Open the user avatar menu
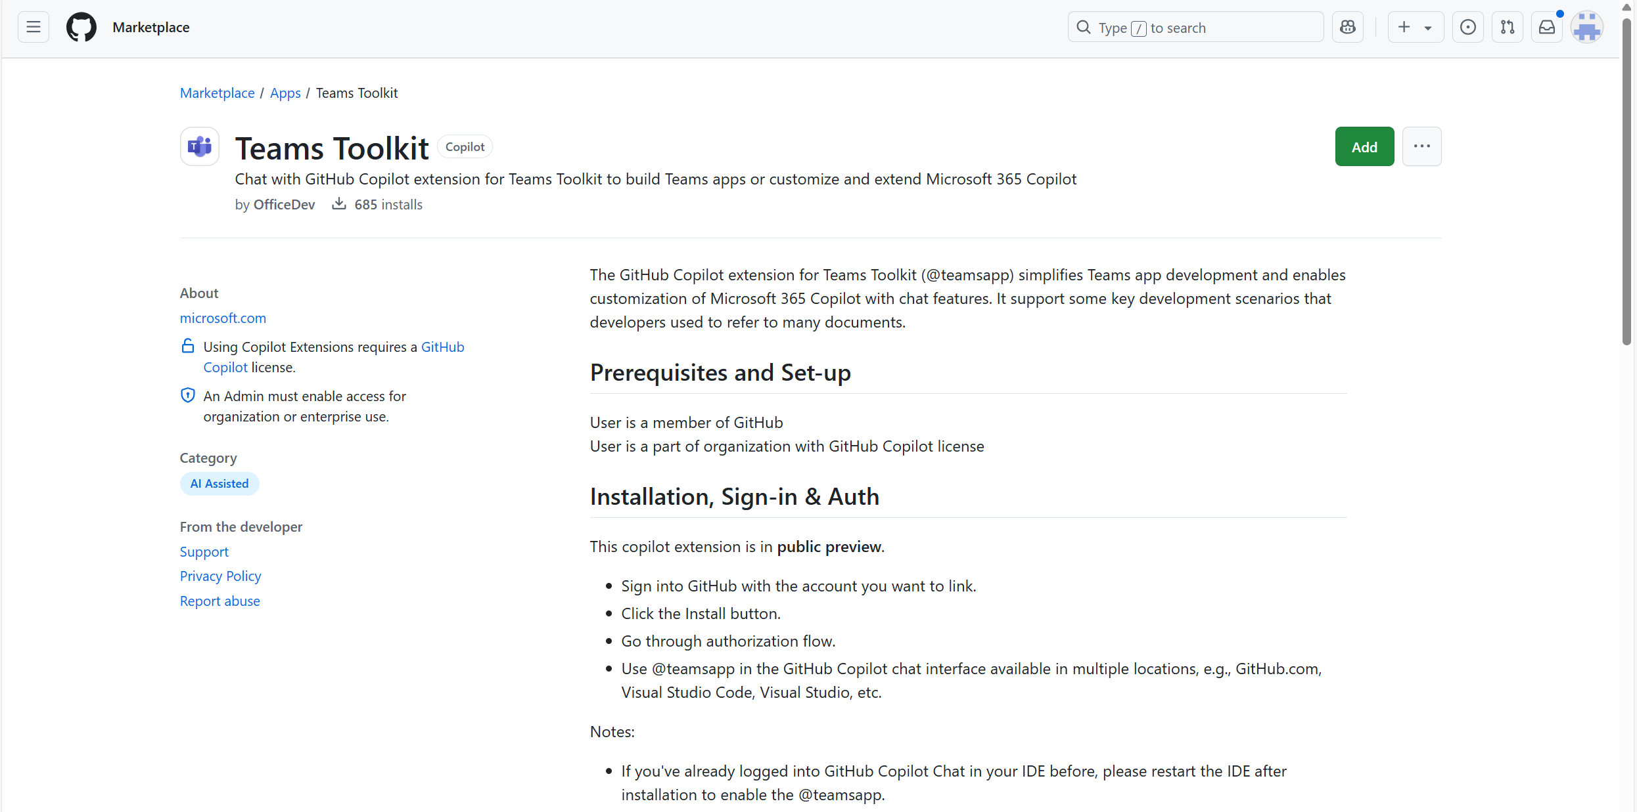The image size is (1637, 812). point(1587,27)
